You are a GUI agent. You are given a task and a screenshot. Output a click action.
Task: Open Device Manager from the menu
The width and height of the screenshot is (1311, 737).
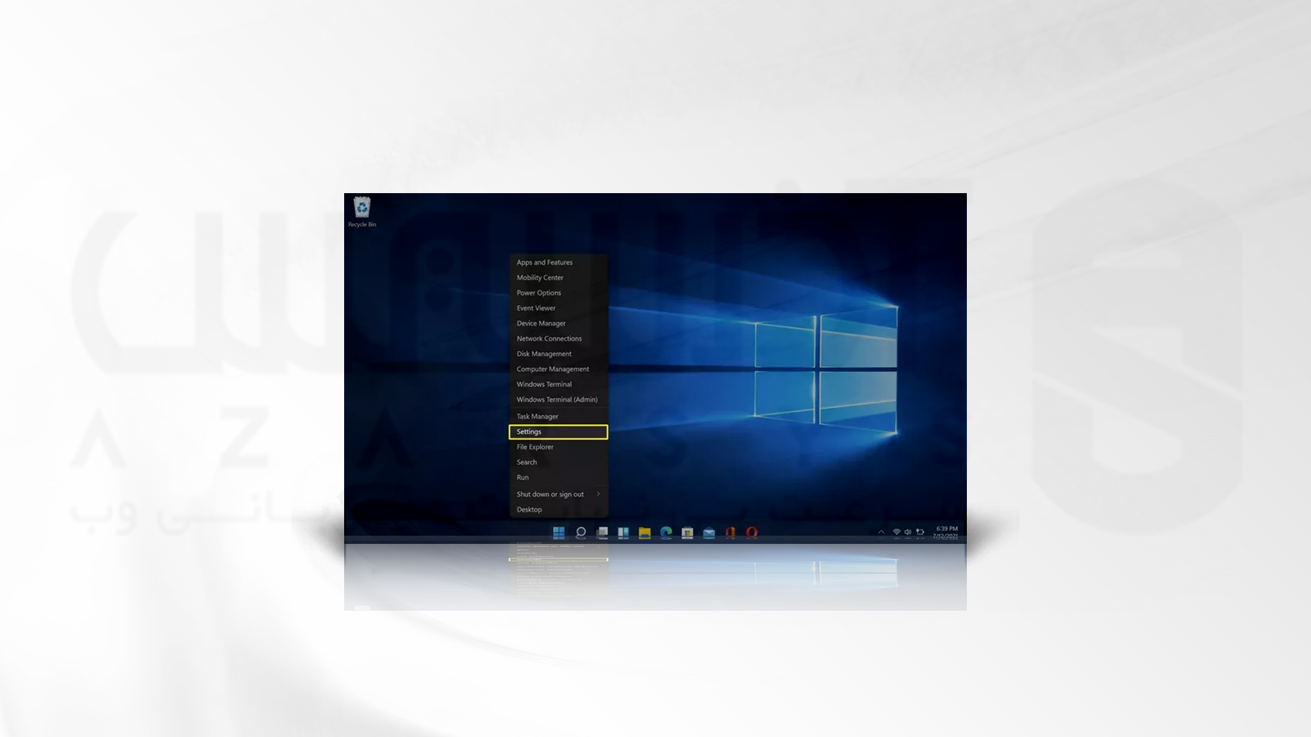point(559,323)
